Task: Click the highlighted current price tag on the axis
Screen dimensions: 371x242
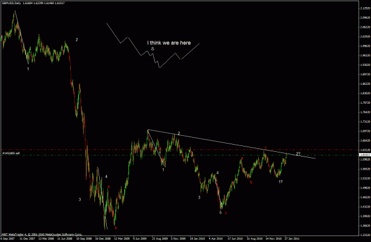Action: 364,155
